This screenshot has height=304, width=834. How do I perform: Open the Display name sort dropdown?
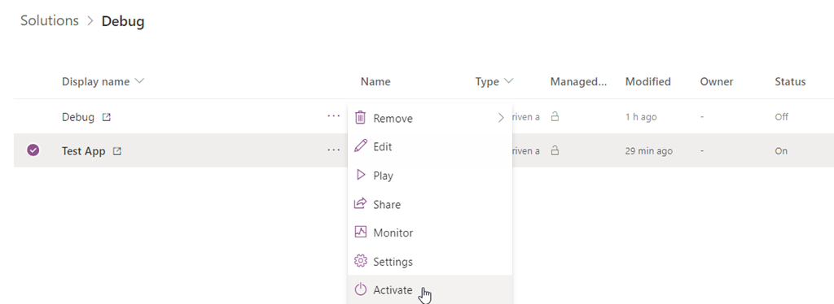pyautogui.click(x=139, y=82)
